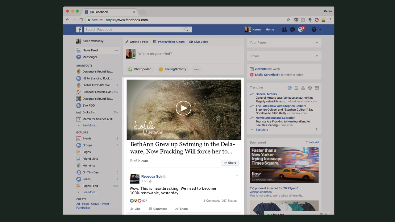Click the Evernote extension icon

click(310, 20)
